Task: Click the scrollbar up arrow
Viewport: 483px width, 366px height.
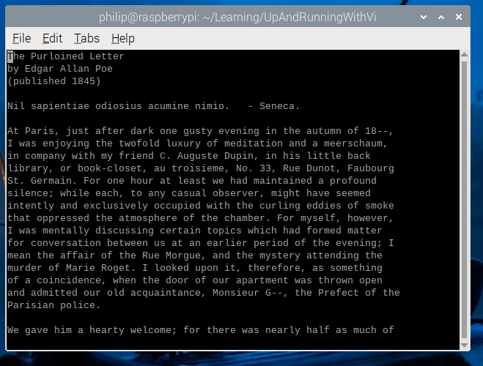Action: [x=465, y=54]
